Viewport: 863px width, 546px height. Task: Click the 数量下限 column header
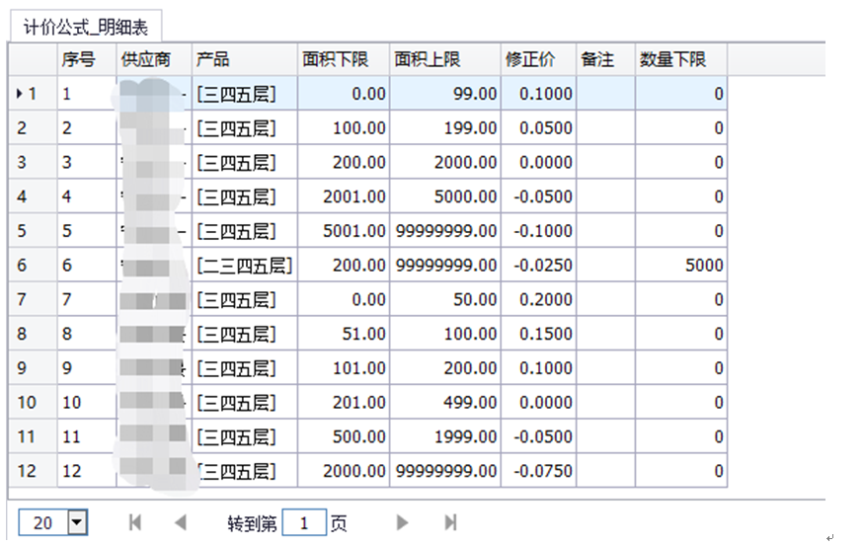[680, 59]
